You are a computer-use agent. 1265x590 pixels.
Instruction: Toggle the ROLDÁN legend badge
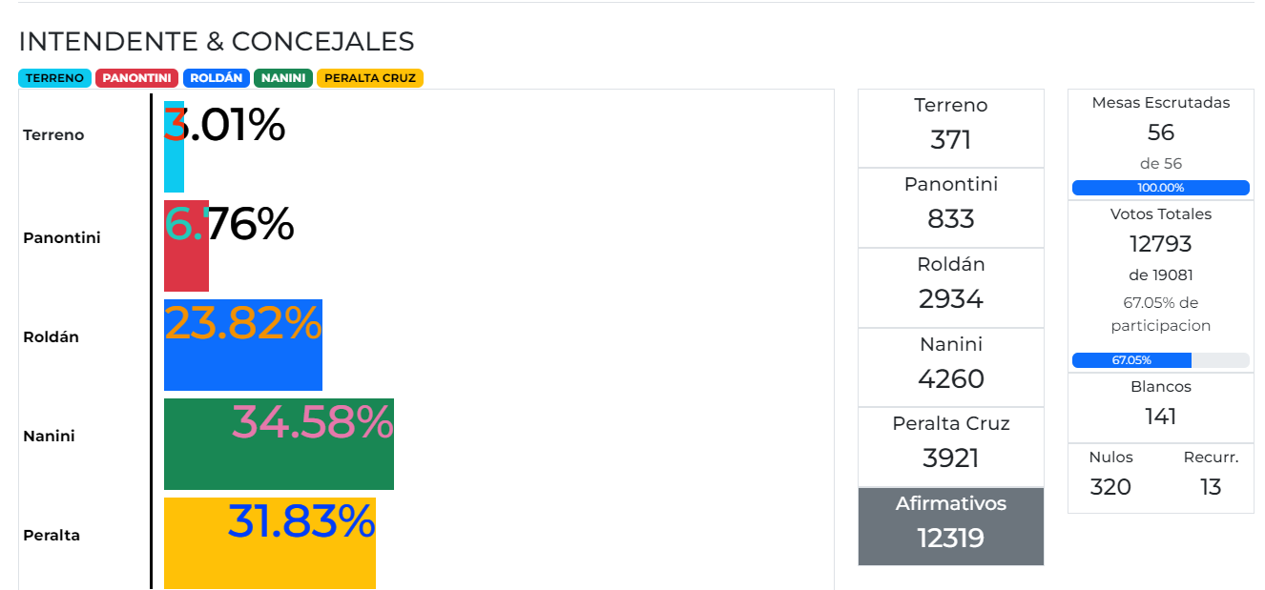point(217,78)
